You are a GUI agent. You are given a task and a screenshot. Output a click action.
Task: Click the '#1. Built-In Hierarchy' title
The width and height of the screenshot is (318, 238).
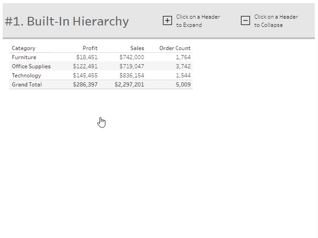tap(67, 21)
